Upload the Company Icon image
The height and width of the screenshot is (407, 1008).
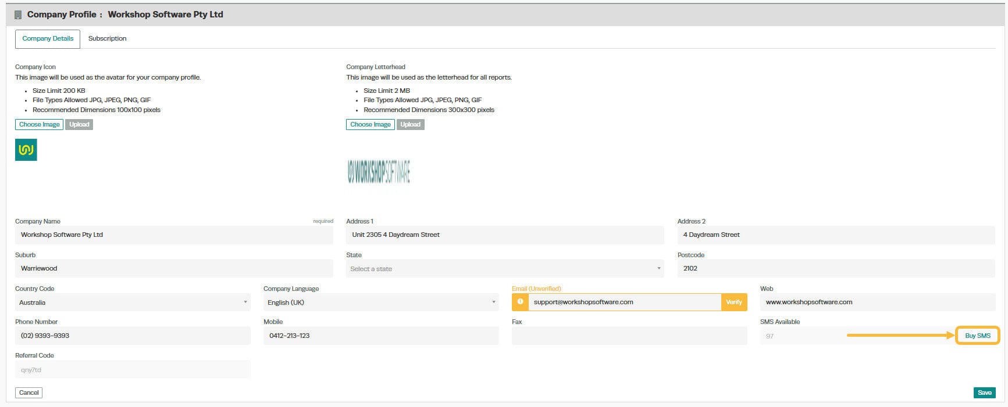tap(79, 124)
